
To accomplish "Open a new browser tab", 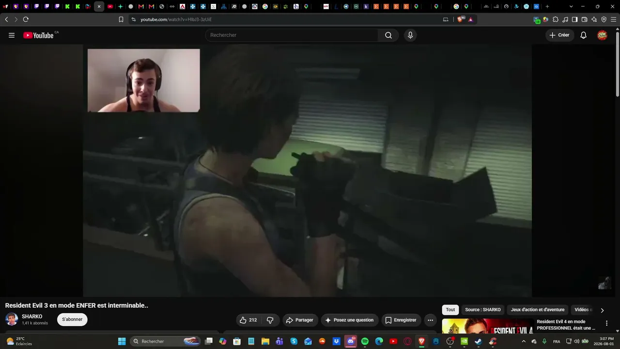I will (547, 6).
